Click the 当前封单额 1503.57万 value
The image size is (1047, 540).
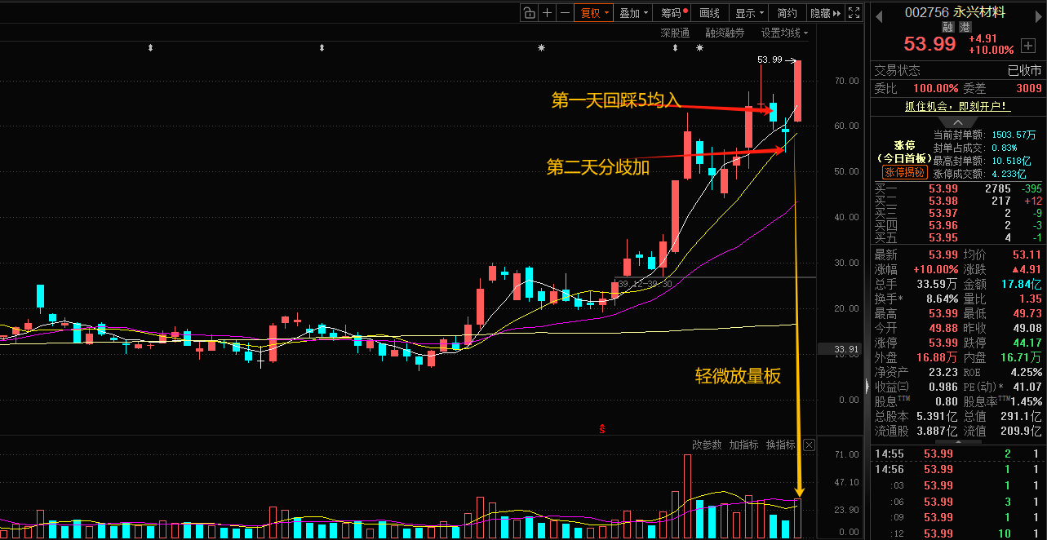pyautogui.click(x=1014, y=135)
